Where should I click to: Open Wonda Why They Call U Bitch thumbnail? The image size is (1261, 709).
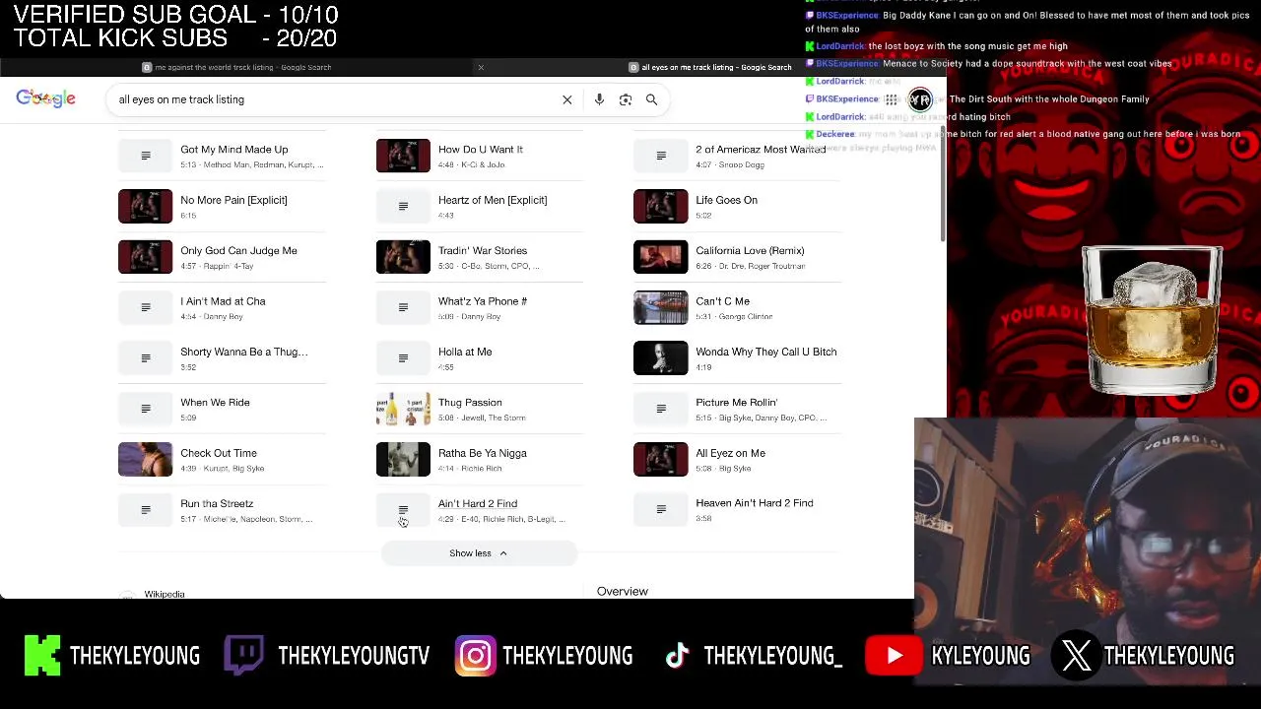coord(661,358)
